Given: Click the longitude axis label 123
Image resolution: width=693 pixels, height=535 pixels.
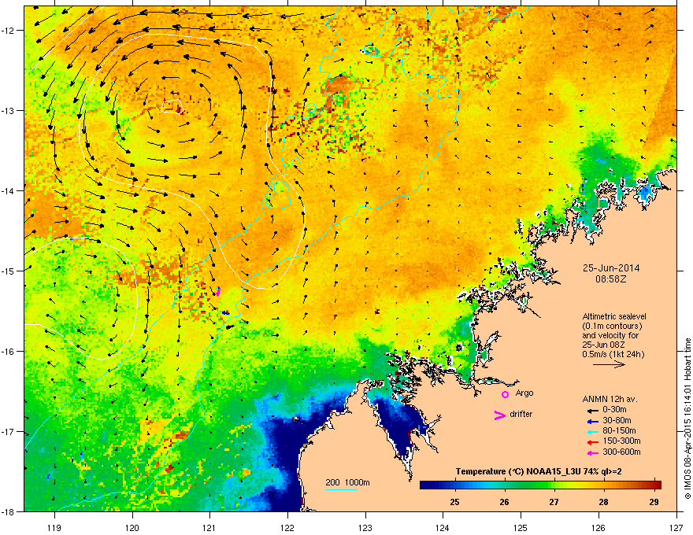Looking at the screenshot, I should tap(365, 527).
